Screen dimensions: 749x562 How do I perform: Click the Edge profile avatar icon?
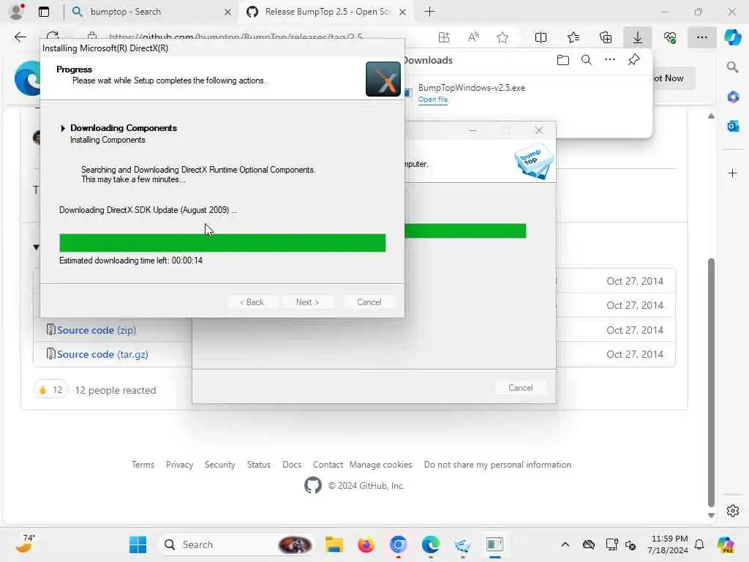pyautogui.click(x=16, y=12)
